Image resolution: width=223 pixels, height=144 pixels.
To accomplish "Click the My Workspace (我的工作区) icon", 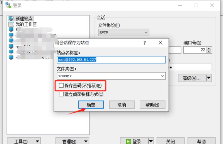I will coord(11,24).
